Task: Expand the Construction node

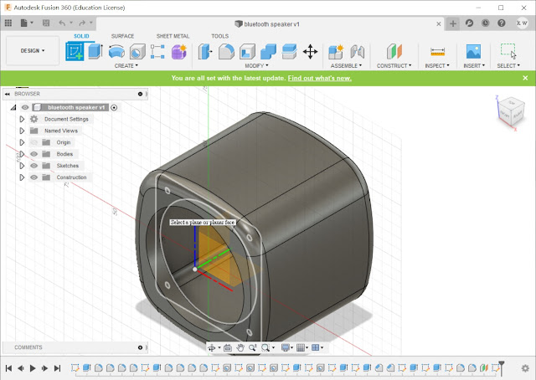Action: click(22, 177)
